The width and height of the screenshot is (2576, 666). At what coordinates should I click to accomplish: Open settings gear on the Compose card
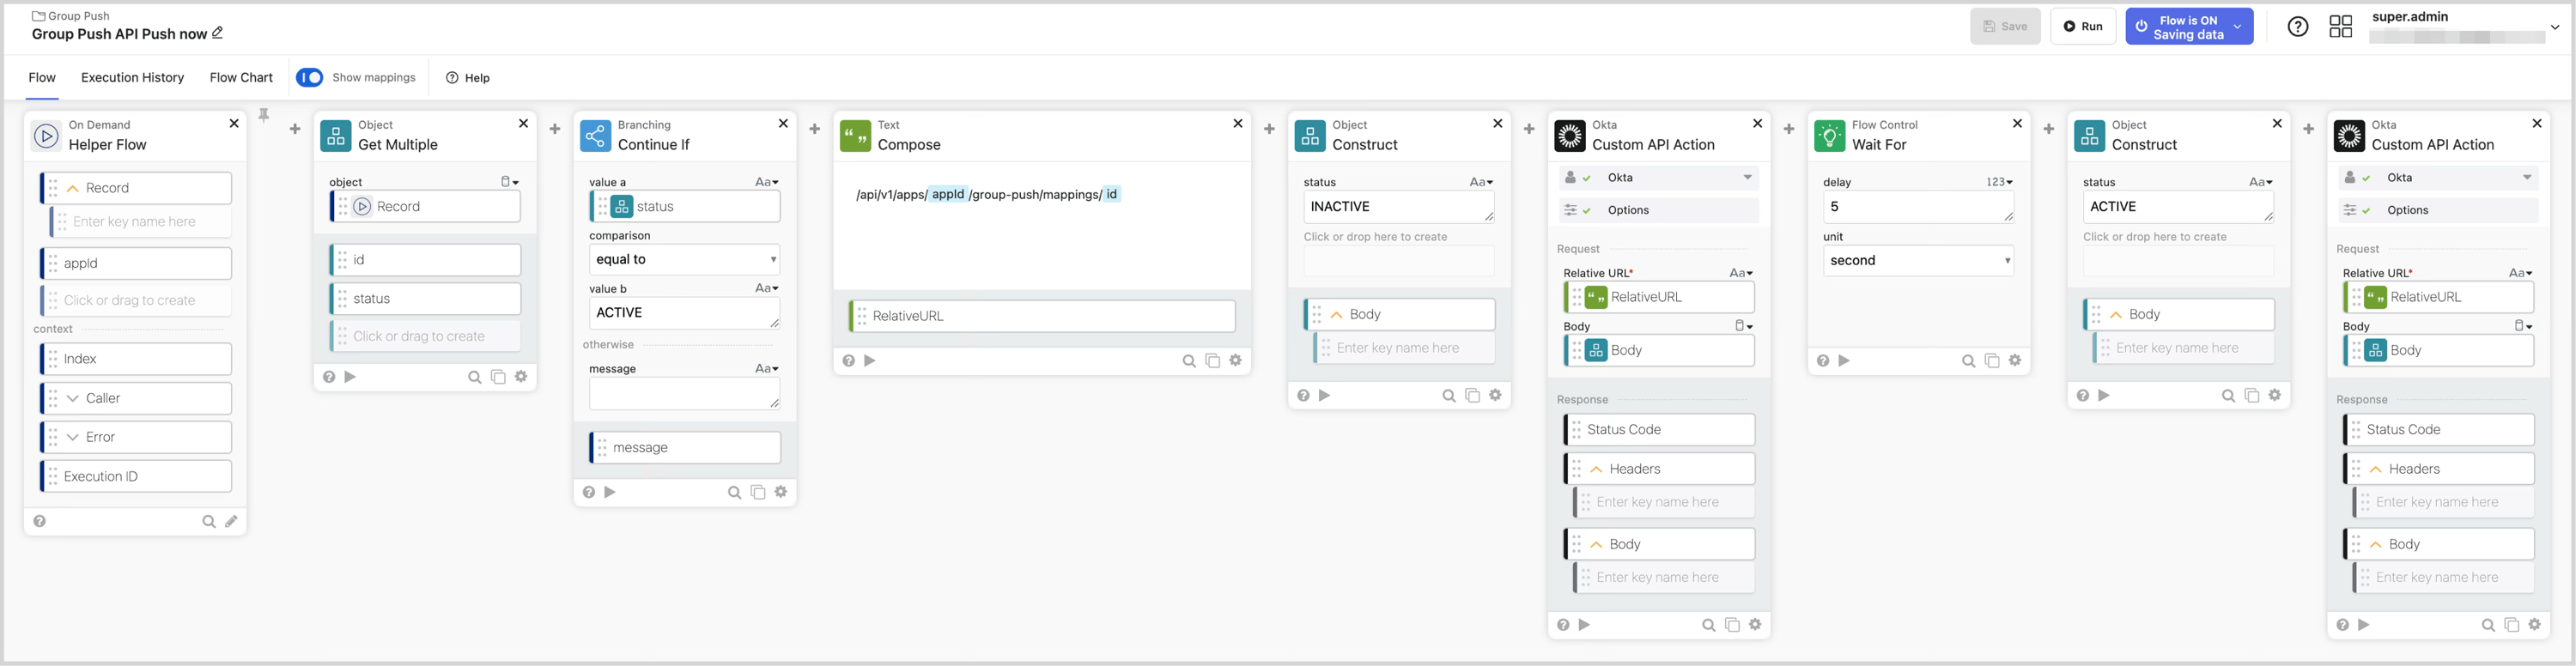pyautogui.click(x=1236, y=360)
